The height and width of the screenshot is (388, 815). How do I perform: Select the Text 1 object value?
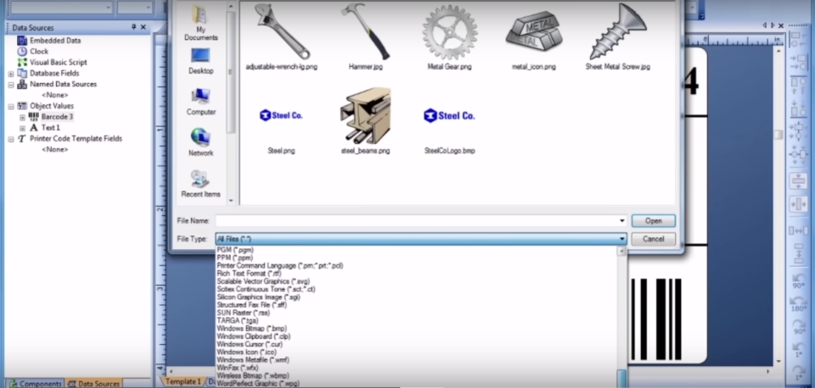50,128
